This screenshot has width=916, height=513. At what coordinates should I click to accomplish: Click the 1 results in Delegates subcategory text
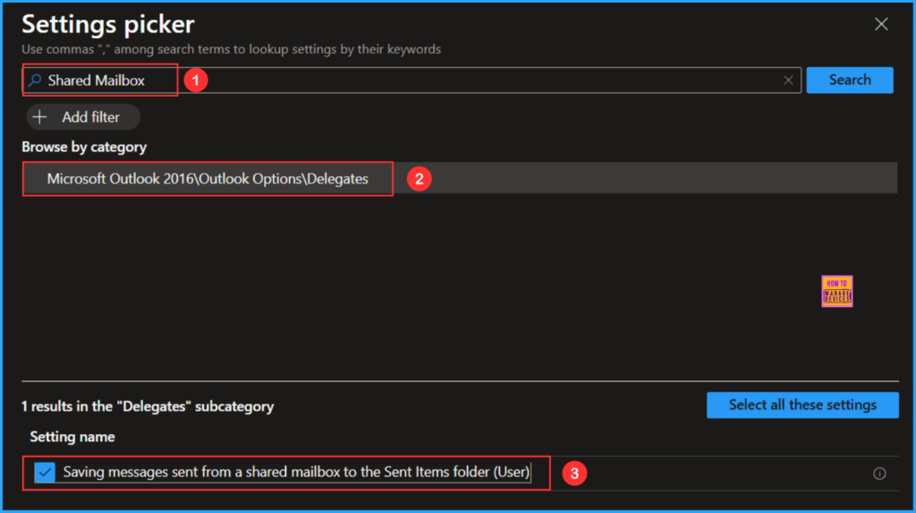(x=148, y=406)
